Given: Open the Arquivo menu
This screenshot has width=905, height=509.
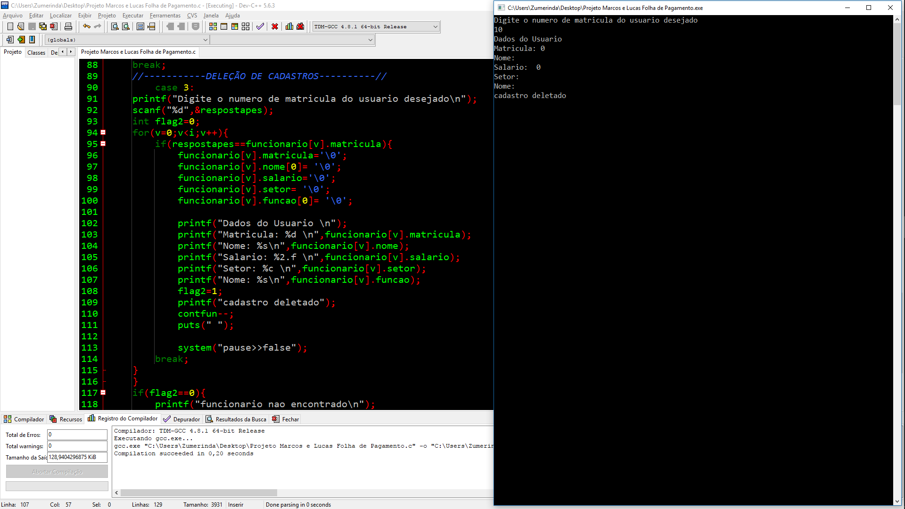Looking at the screenshot, I should pos(13,16).
